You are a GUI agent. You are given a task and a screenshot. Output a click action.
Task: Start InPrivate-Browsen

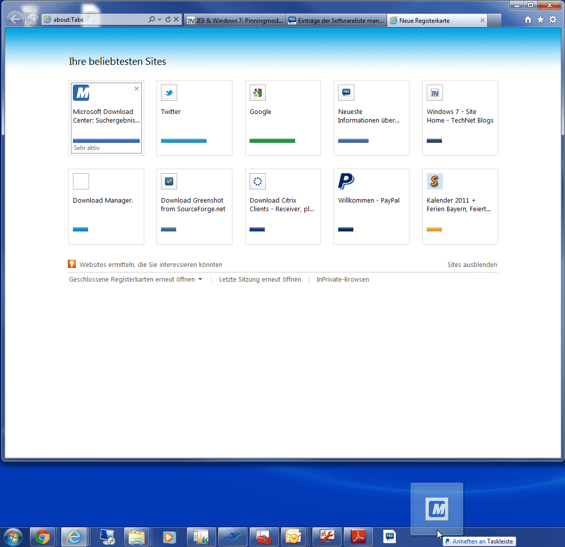pyautogui.click(x=343, y=280)
